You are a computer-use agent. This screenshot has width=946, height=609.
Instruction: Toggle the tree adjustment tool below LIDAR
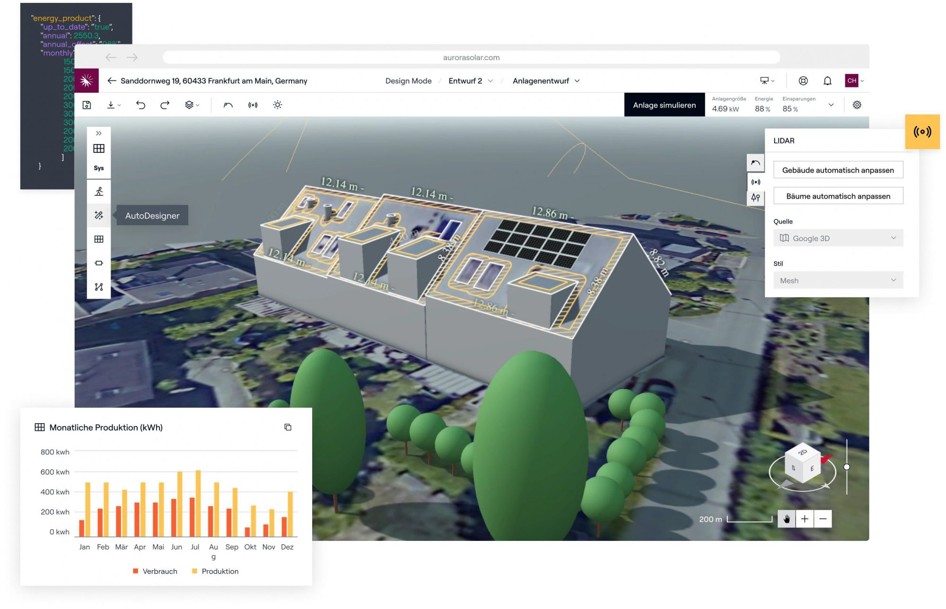(755, 198)
